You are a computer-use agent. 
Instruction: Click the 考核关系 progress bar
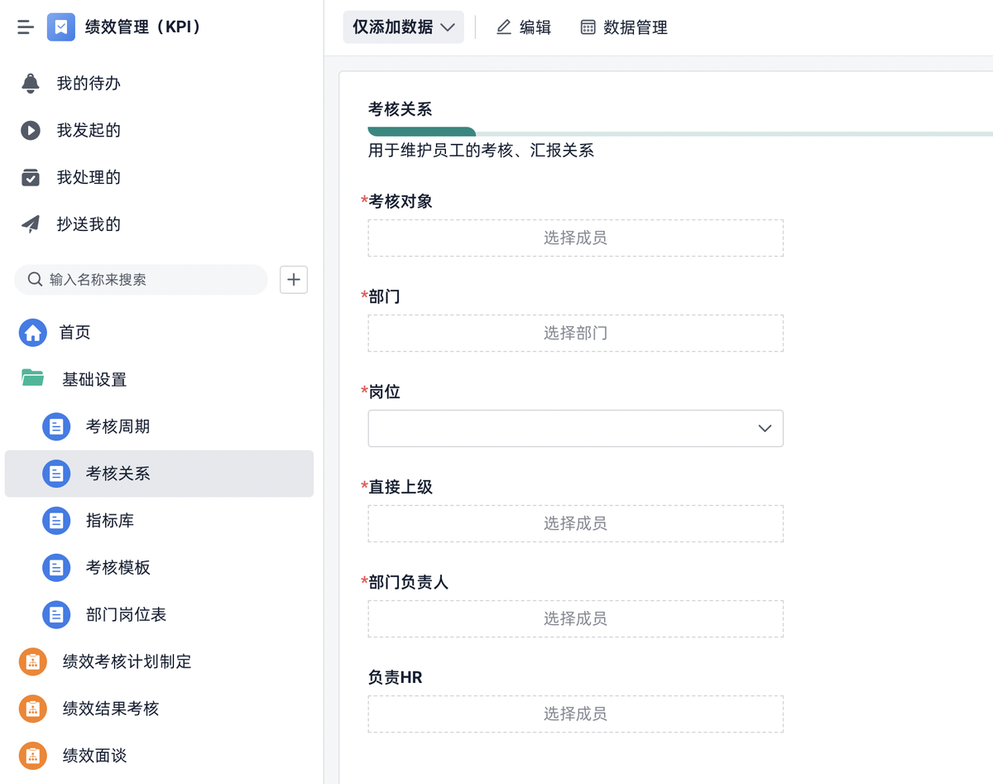coord(422,132)
